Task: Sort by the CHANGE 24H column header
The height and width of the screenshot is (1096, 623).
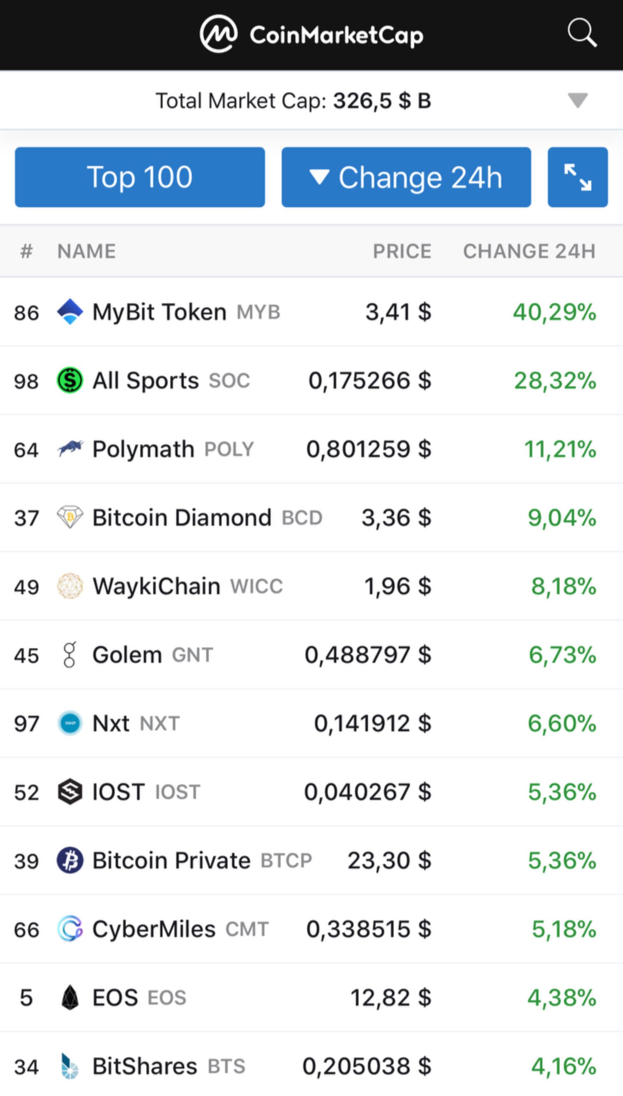Action: coord(529,251)
